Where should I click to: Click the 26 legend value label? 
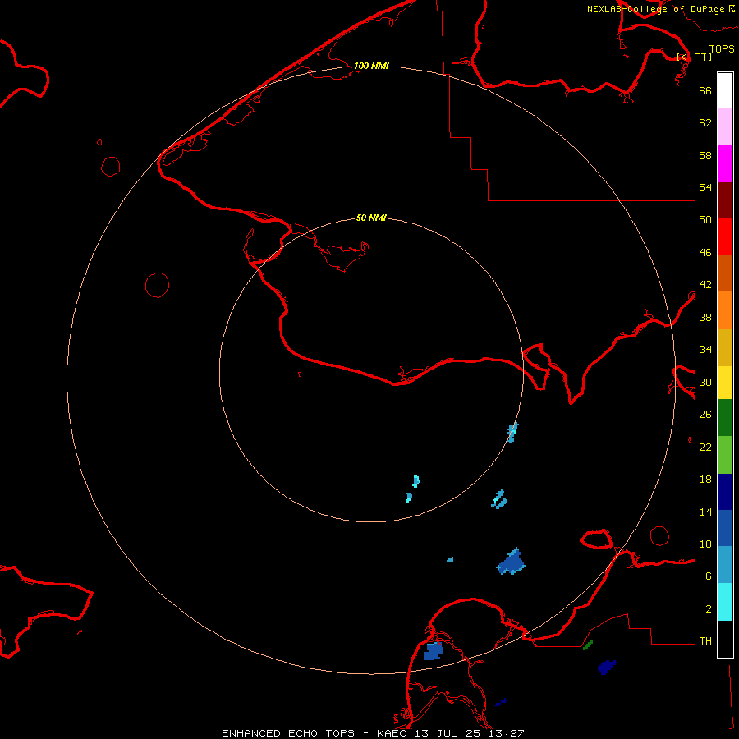705,415
